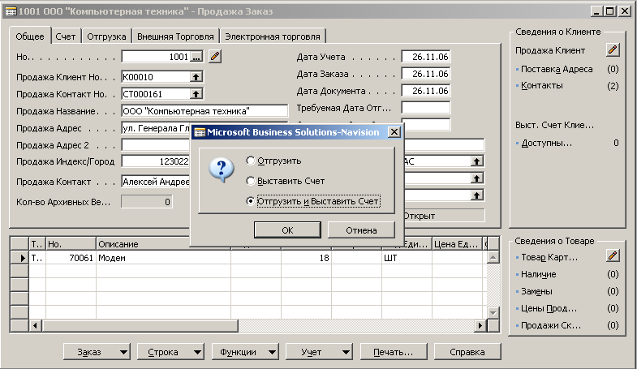Switch to the Внешняя Торговля tab
This screenshot has width=637, height=369.
point(175,36)
